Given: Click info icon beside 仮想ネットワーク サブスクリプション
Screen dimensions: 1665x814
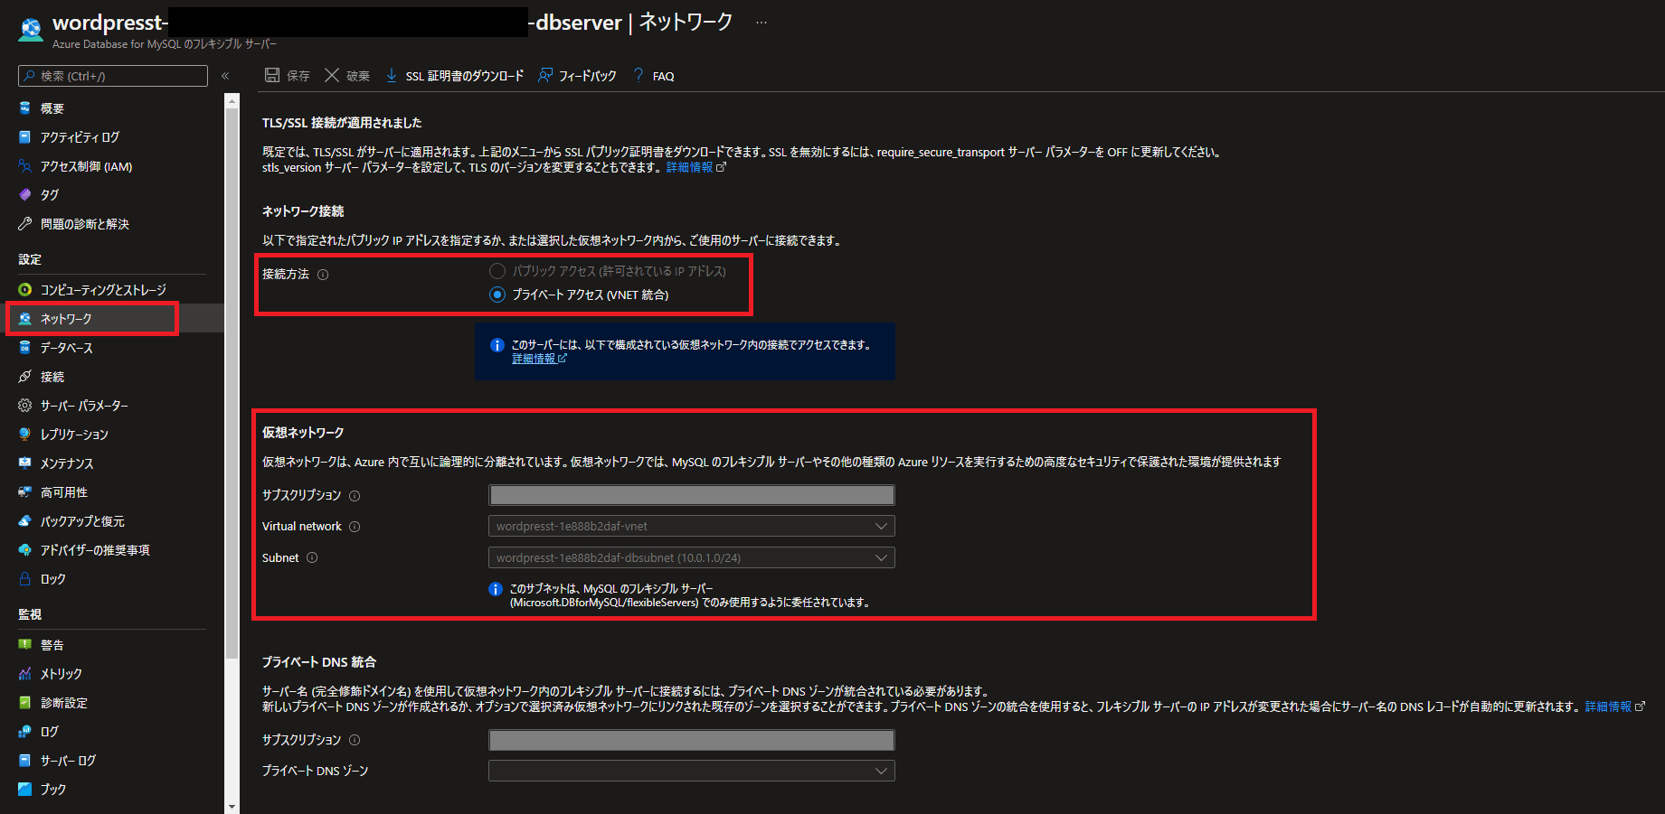Looking at the screenshot, I should [x=355, y=496].
